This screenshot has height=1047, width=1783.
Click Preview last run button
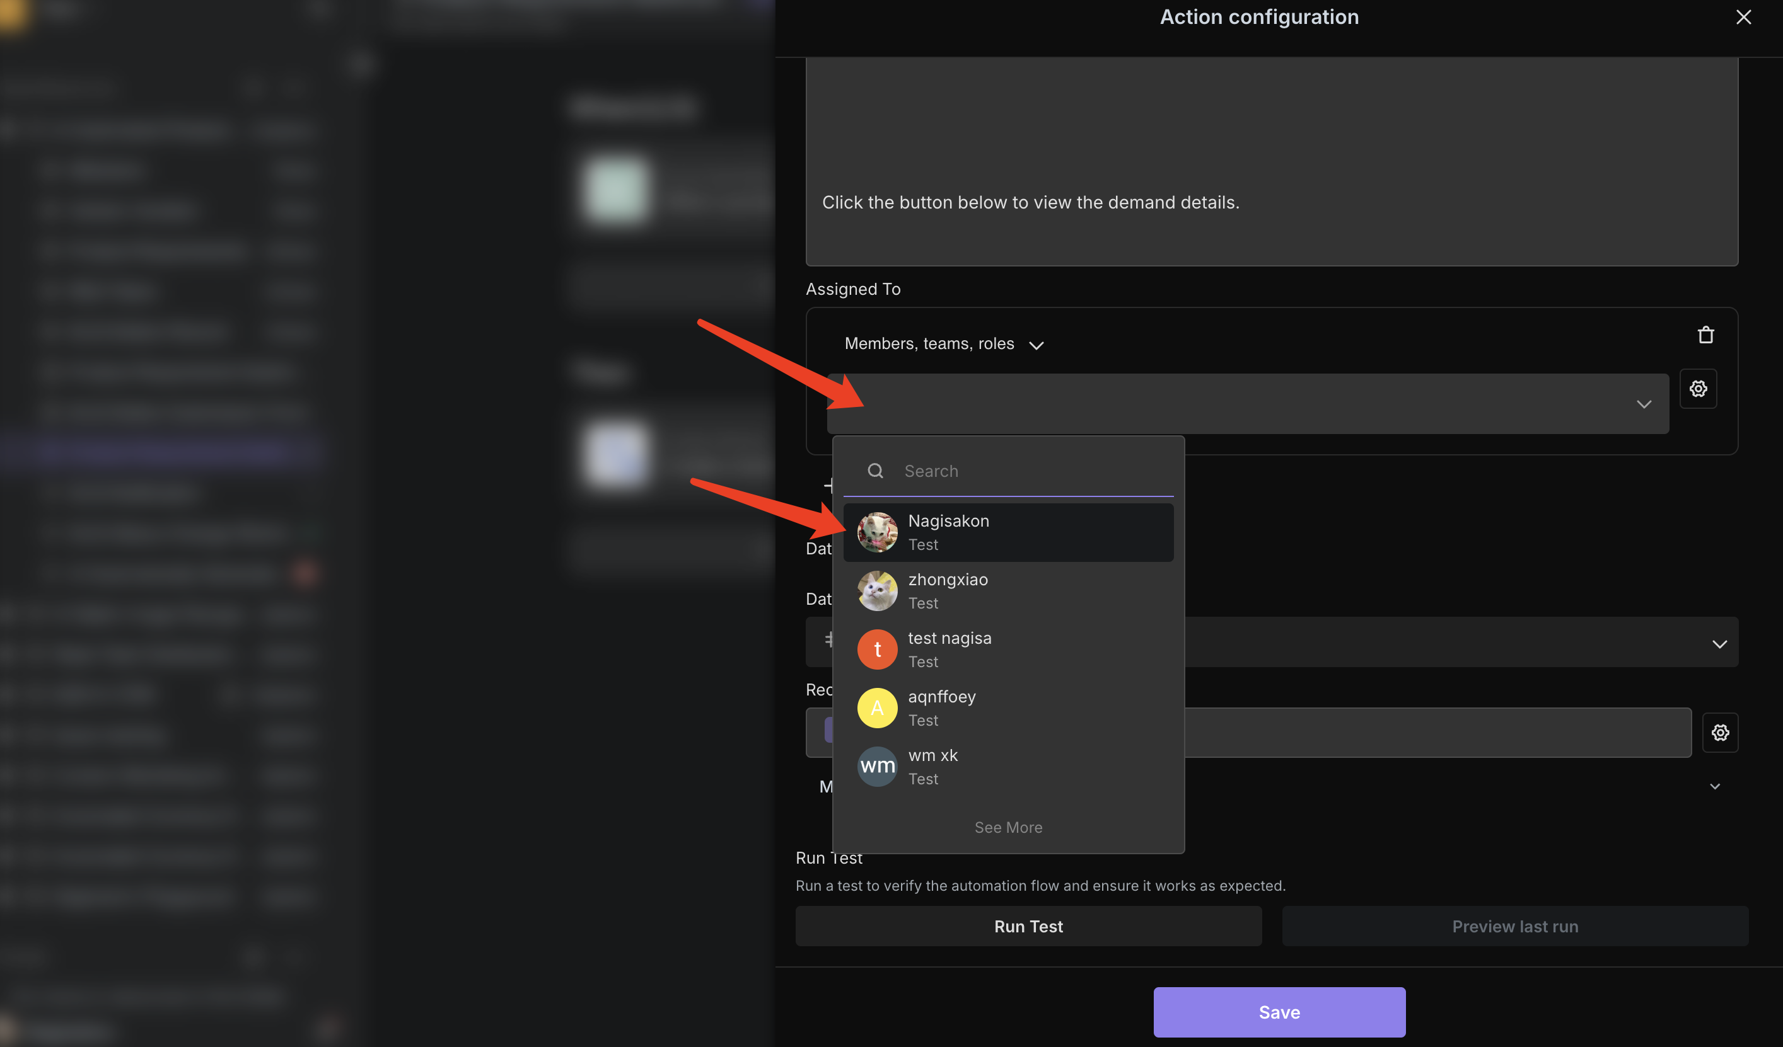tap(1515, 925)
